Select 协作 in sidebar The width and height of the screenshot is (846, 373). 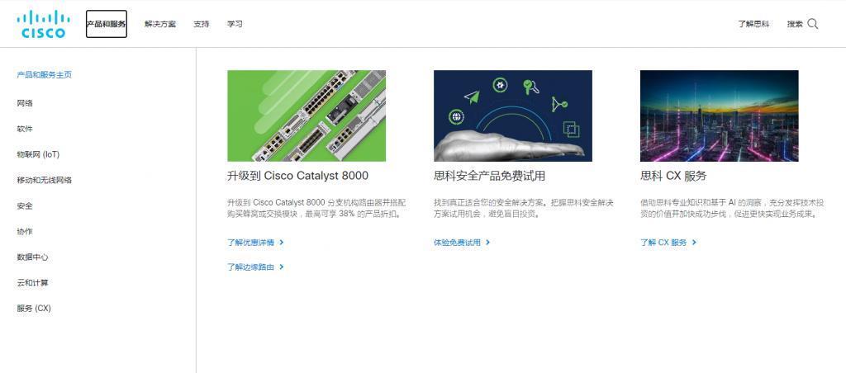(25, 231)
